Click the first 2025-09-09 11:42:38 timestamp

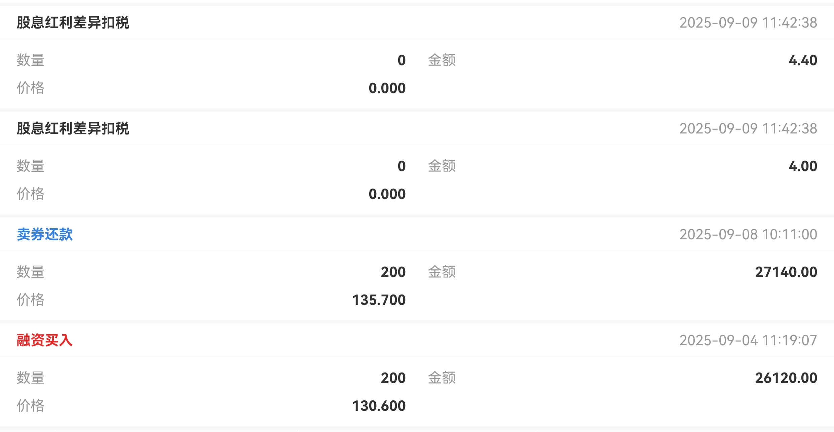(x=748, y=23)
